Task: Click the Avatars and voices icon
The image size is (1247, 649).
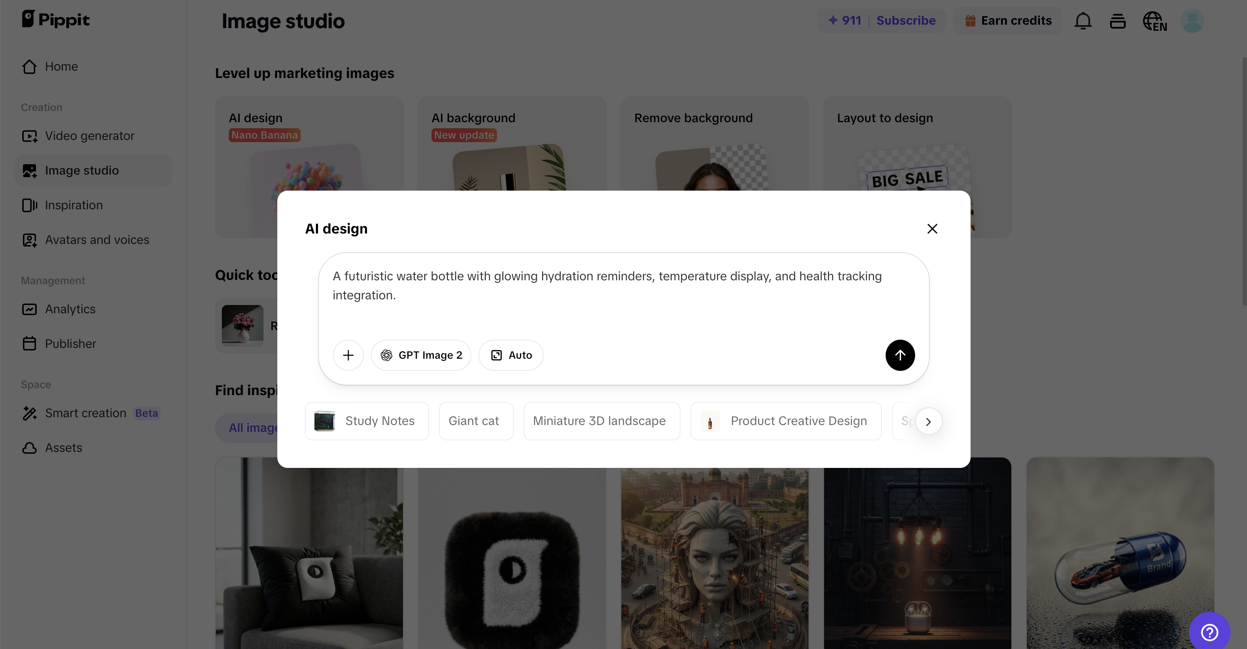Action: (29, 240)
